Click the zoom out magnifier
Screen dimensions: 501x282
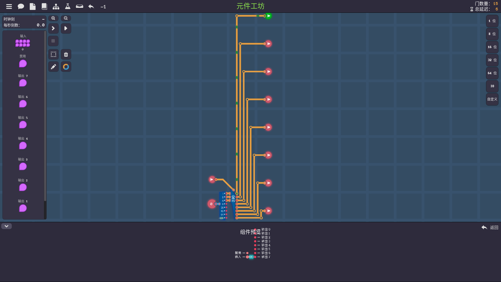[x=66, y=18]
